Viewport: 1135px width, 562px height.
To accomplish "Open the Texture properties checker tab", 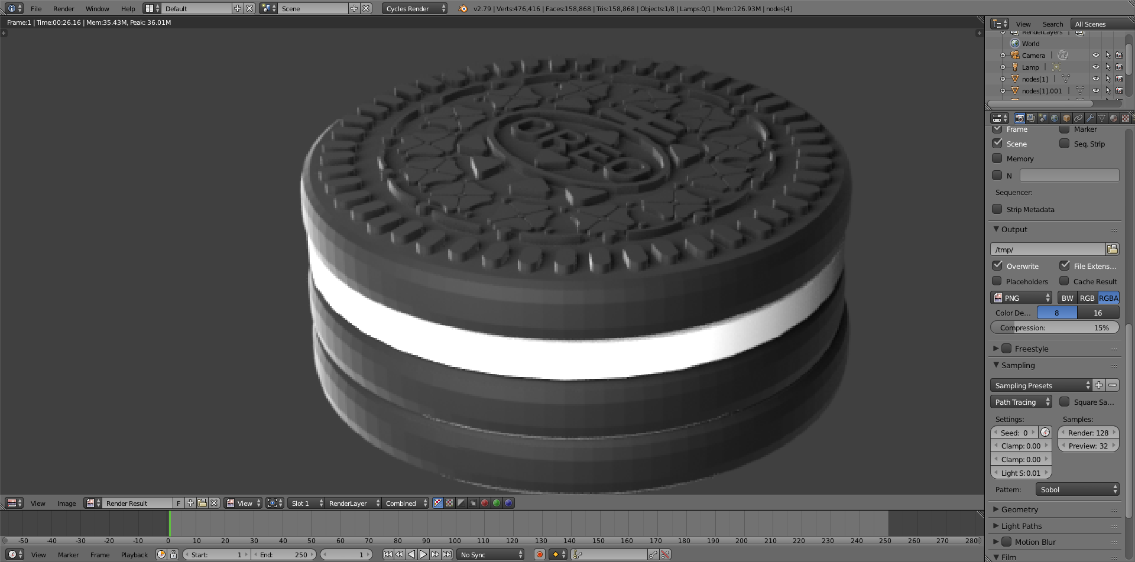I will (x=1126, y=118).
